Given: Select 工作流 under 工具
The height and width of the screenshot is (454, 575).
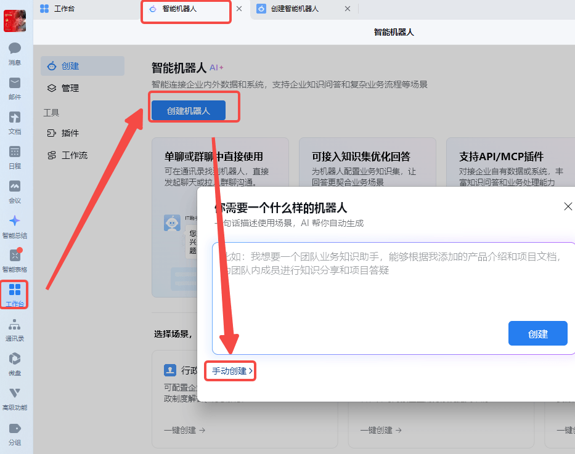Looking at the screenshot, I should (x=74, y=155).
